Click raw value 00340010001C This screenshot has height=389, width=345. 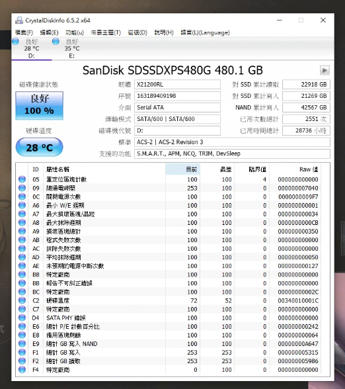pyautogui.click(x=298, y=300)
